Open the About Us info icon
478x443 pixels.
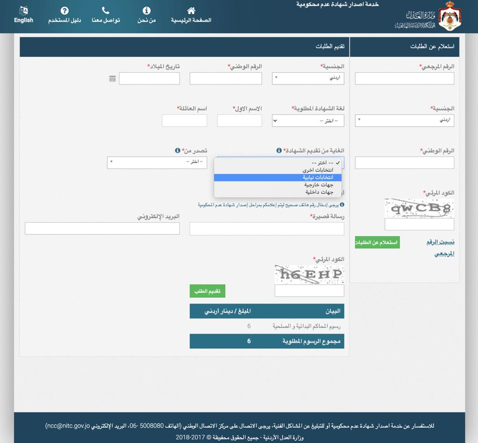(x=147, y=11)
